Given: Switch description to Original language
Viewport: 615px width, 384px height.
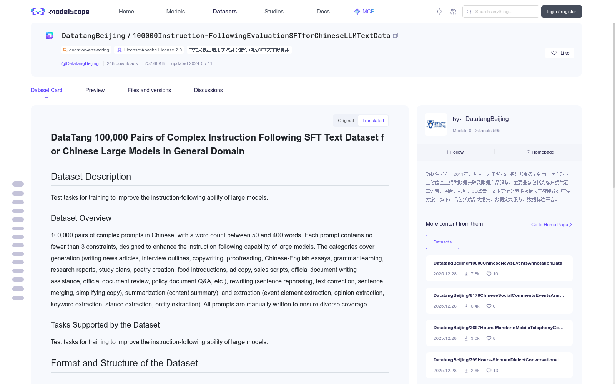Looking at the screenshot, I should pos(346,121).
